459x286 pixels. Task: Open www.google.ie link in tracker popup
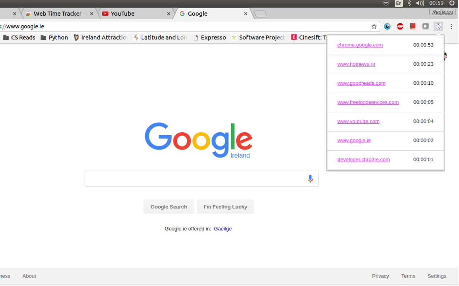click(x=354, y=140)
